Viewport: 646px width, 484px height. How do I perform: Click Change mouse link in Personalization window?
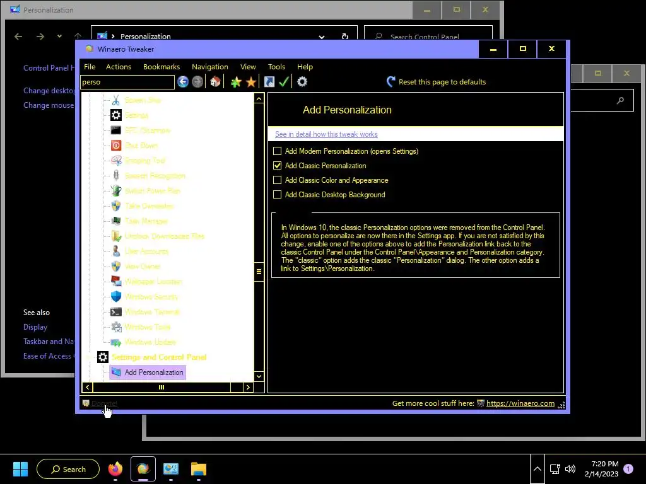point(49,105)
